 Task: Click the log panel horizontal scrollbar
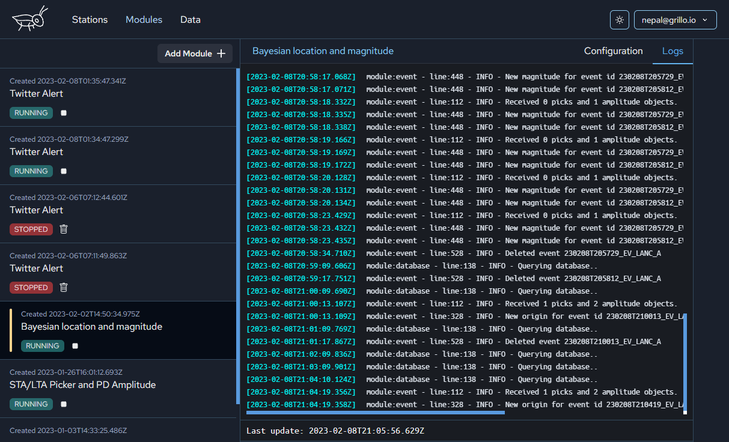376,413
